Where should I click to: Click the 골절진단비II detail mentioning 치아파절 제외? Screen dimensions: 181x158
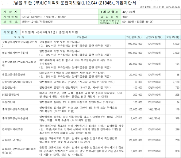[x=75, y=88]
